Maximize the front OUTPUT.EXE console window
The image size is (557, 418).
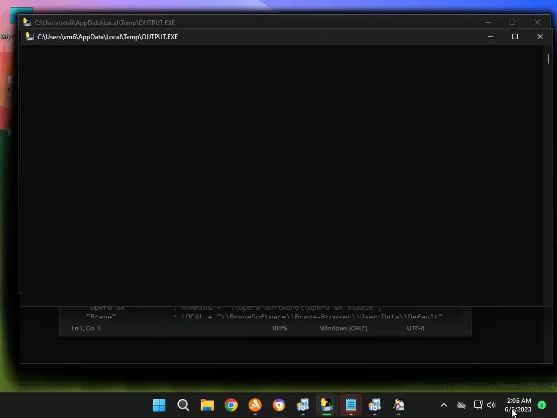[x=515, y=36]
